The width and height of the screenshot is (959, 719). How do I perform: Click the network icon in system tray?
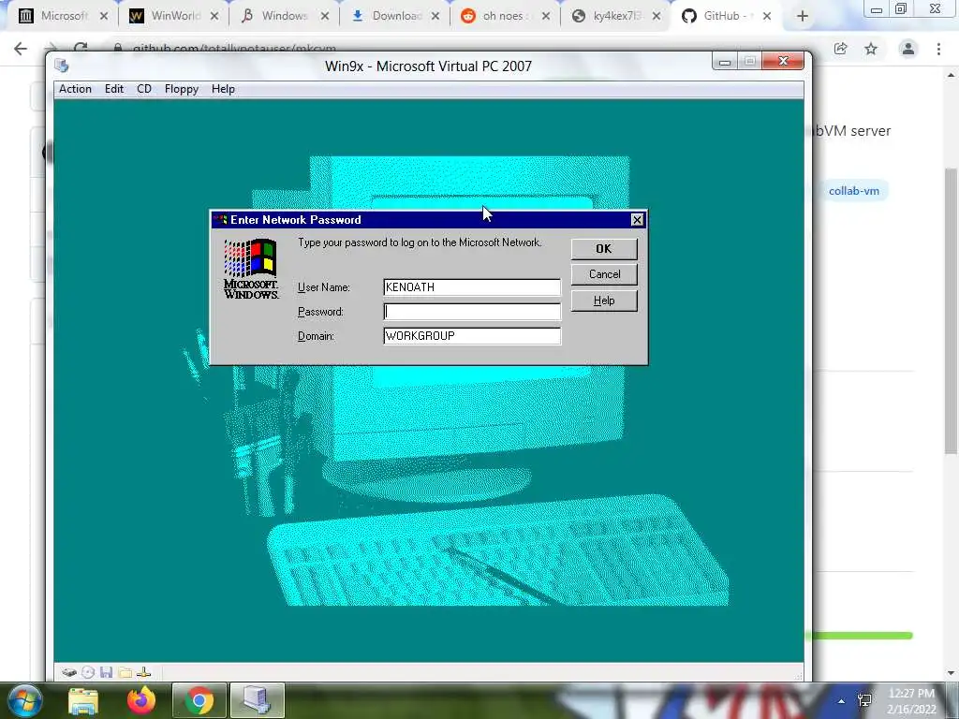(864, 700)
